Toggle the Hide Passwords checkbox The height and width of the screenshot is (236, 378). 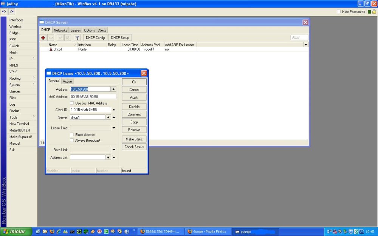pyautogui.click(x=339, y=12)
